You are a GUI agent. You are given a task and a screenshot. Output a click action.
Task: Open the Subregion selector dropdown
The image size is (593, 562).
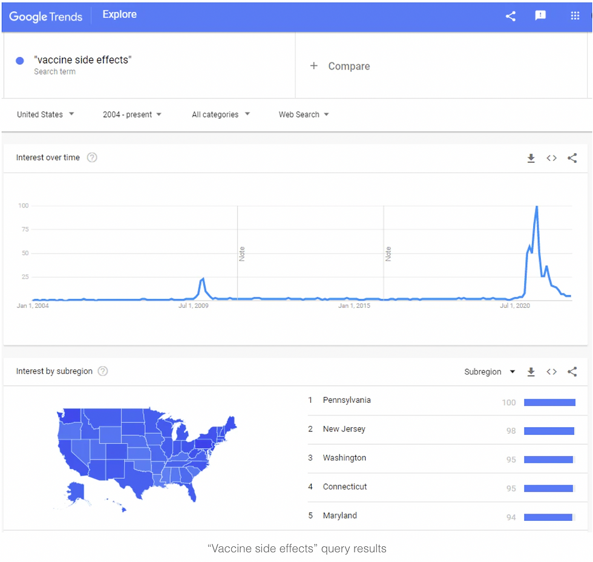[490, 372]
